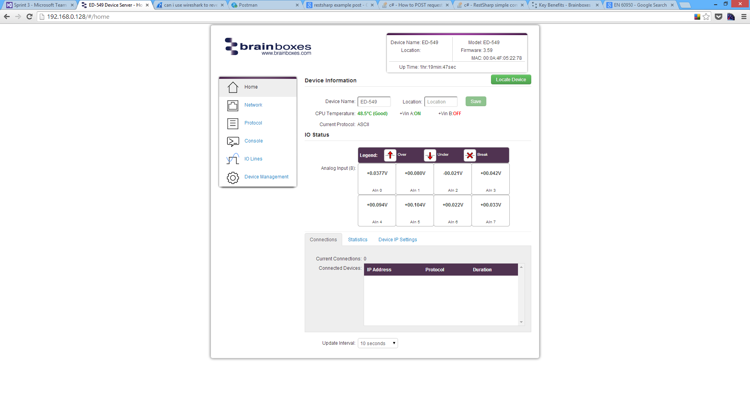Image resolution: width=750 pixels, height=406 pixels.
Task: Switch to the Statistics tab
Action: 357,239
